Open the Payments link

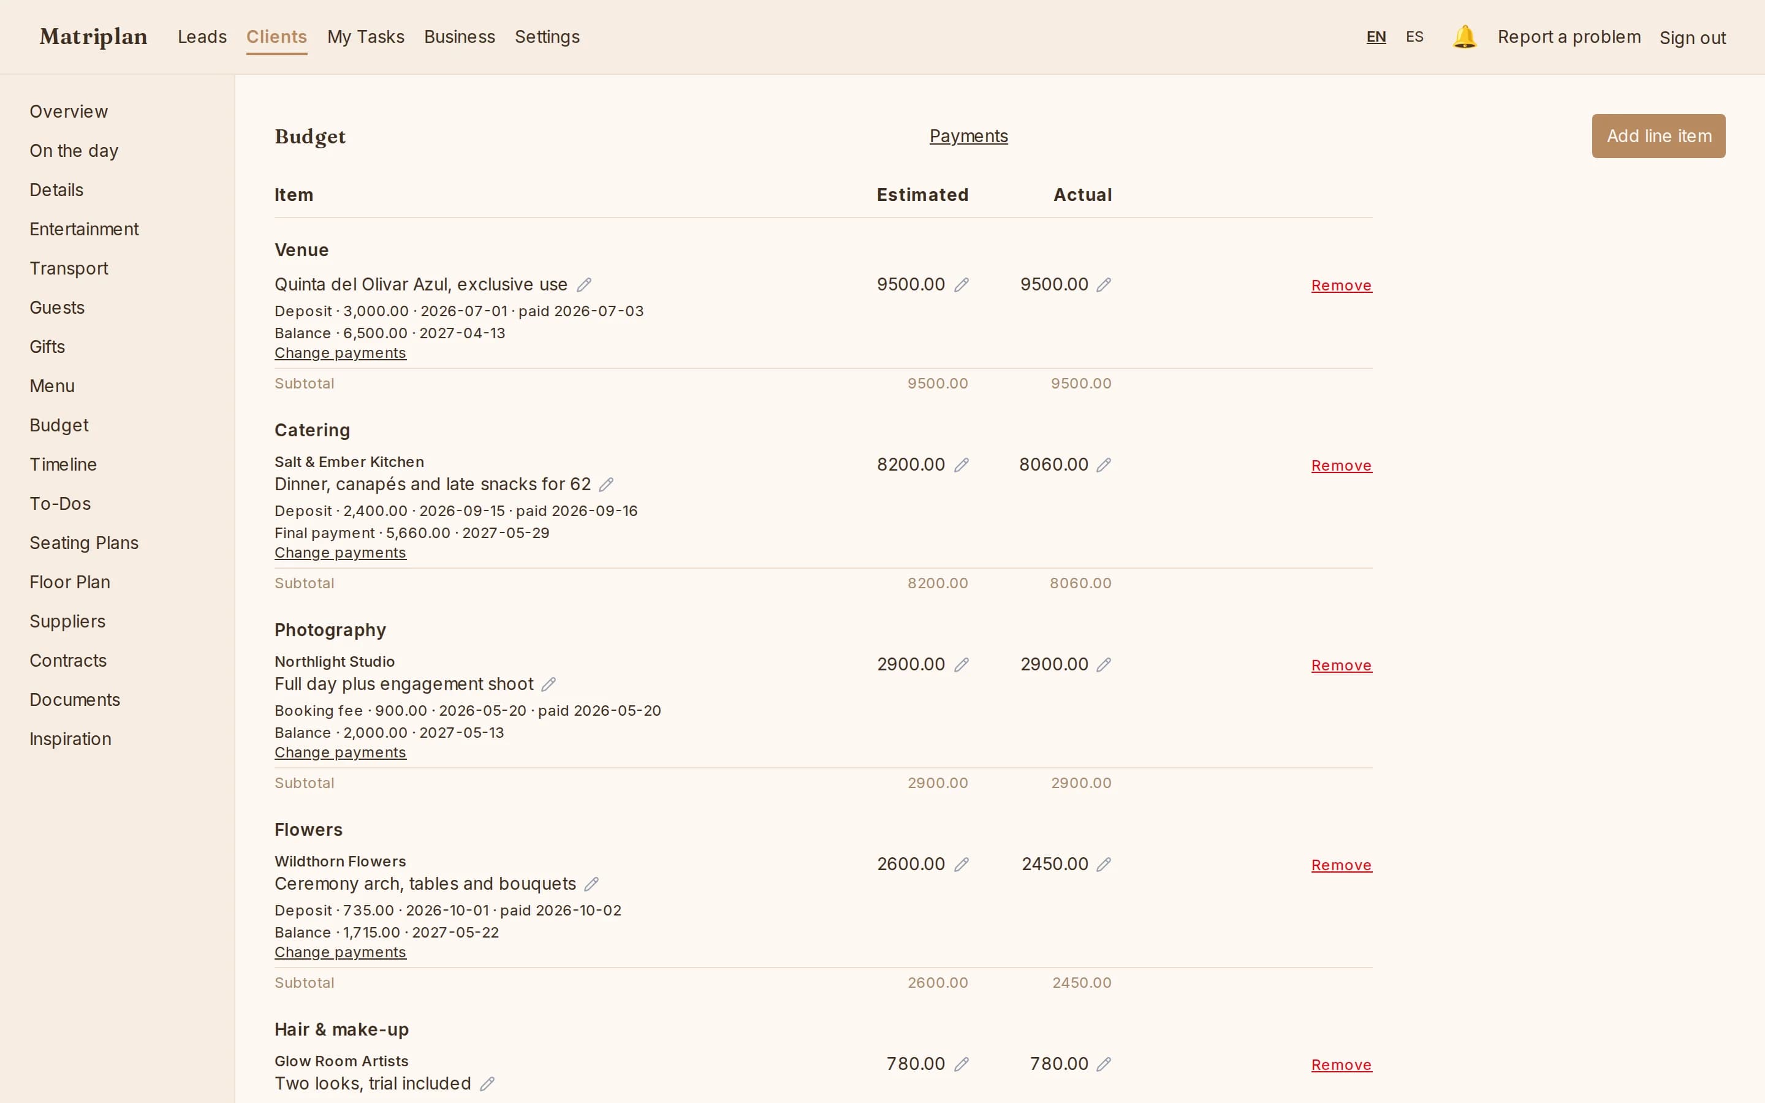coord(968,137)
